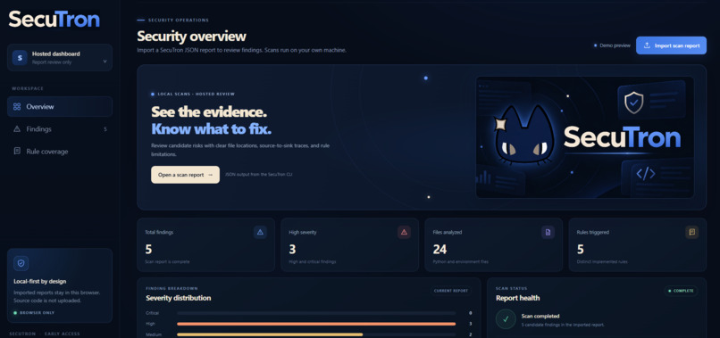Click the upload icon in Import scan report
Viewport: 720px width, 338px height.
point(647,45)
